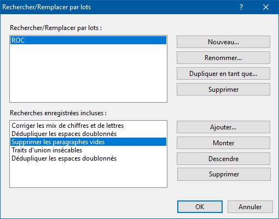Select Supprimer les paragraphes vides entry
The width and height of the screenshot is (279, 219).
(x=88, y=142)
